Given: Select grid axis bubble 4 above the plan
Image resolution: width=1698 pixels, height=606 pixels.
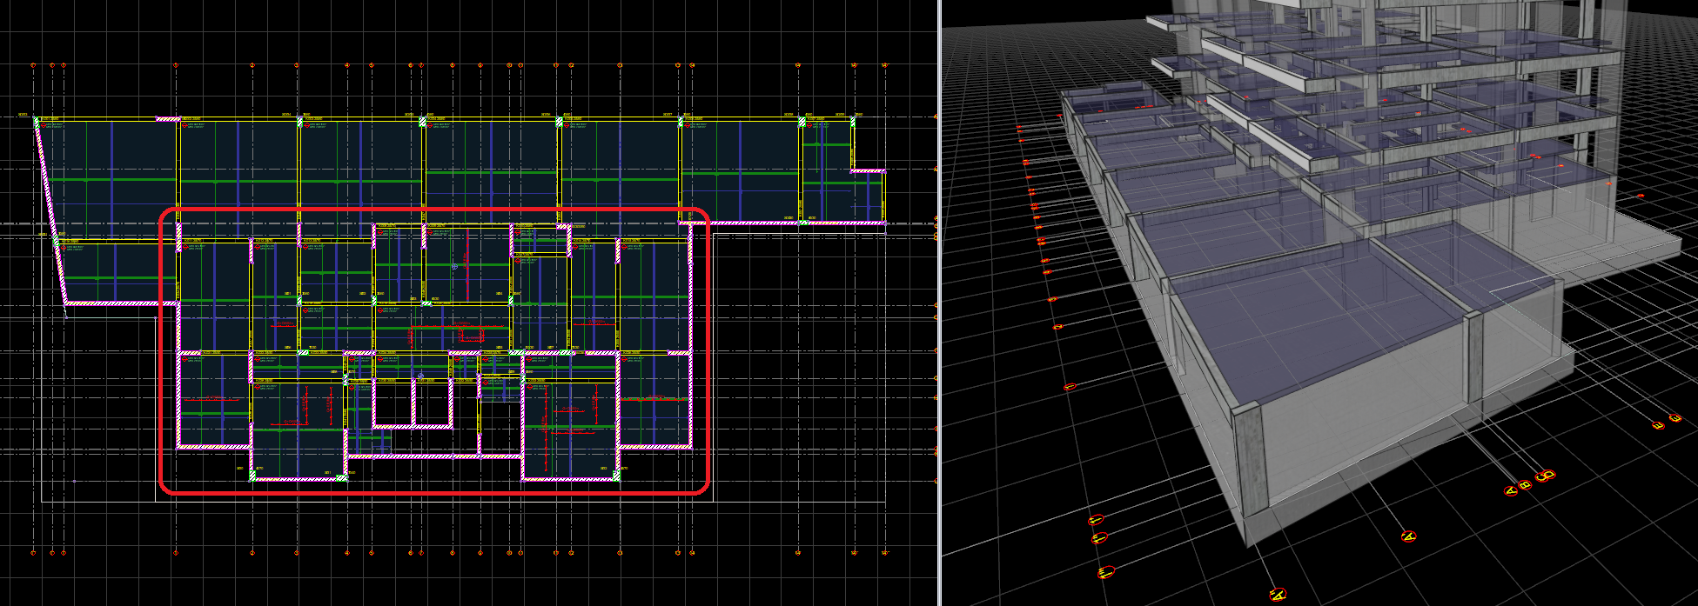Looking at the screenshot, I should [x=346, y=65].
